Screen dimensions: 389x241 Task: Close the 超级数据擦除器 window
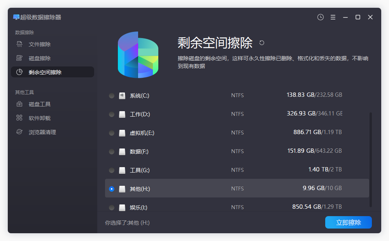click(370, 17)
